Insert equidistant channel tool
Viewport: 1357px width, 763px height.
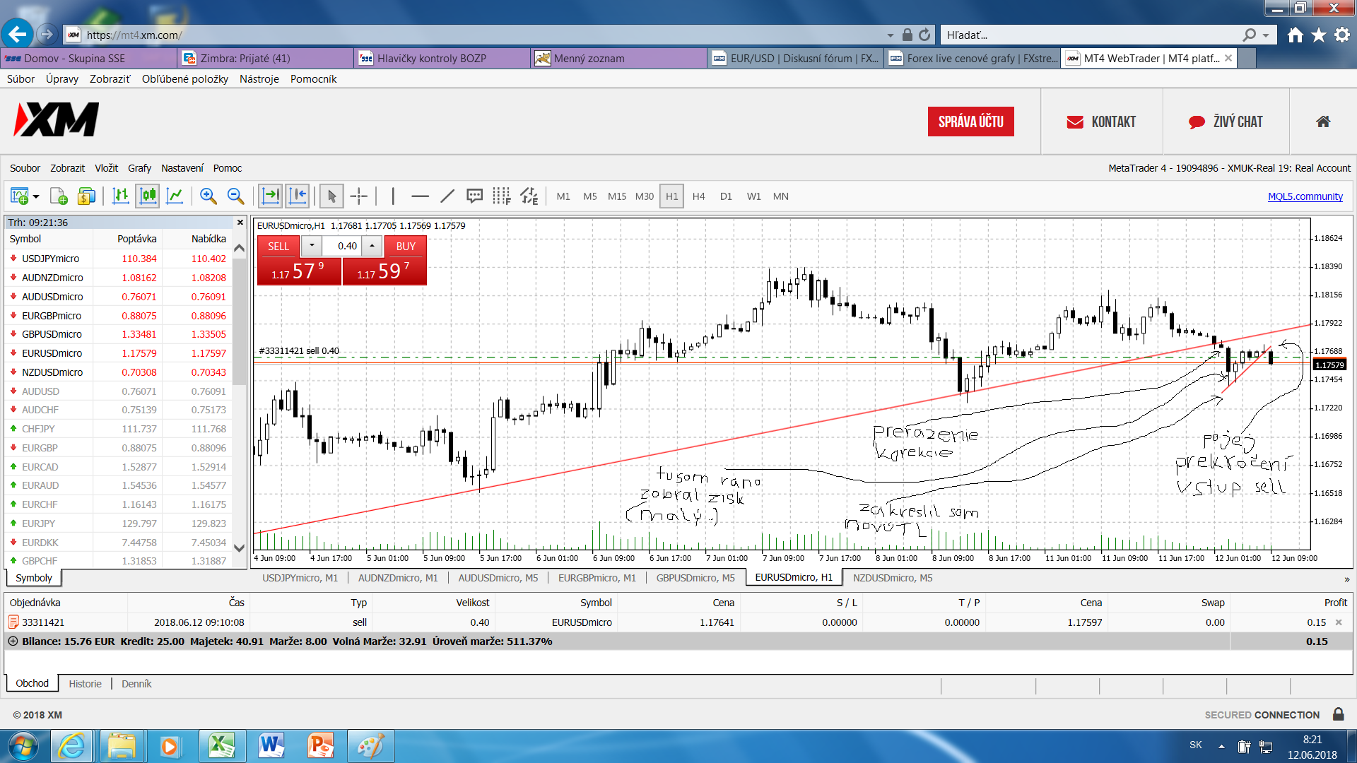coord(529,196)
